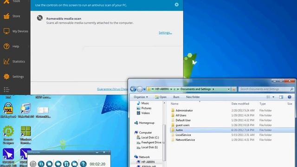The width and height of the screenshot is (297, 167).
Task: Open Settings gear in antivirus sidebar
Action: 13,77
